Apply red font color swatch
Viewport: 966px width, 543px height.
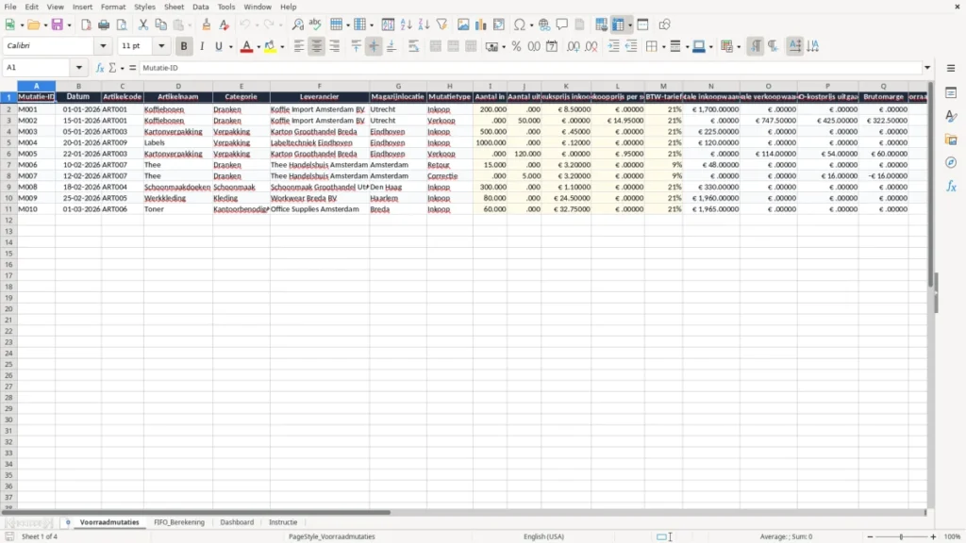click(246, 46)
